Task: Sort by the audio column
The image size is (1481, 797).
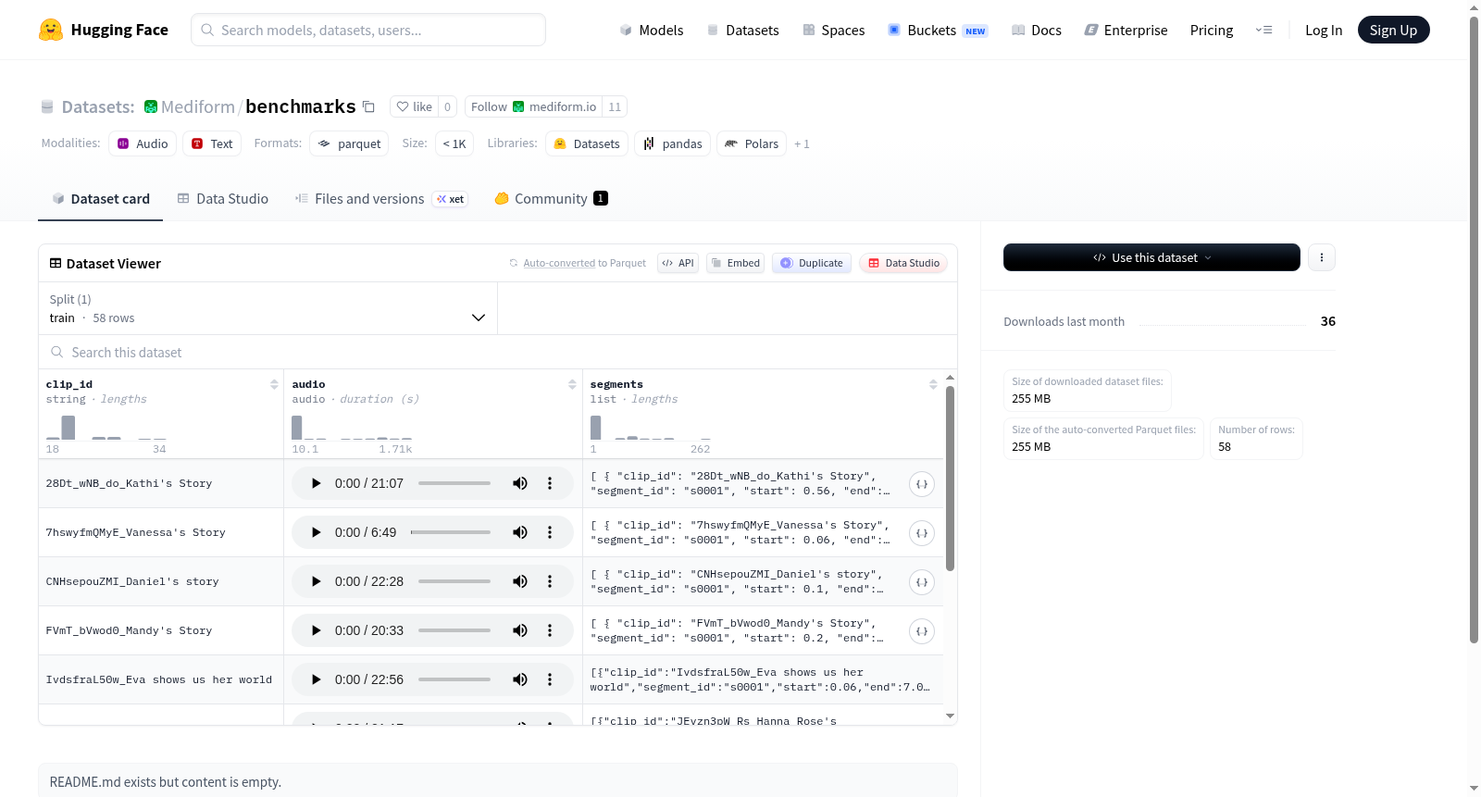Action: click(572, 384)
